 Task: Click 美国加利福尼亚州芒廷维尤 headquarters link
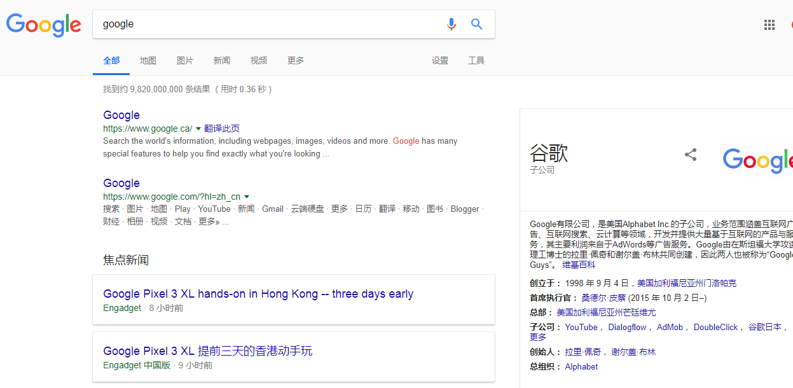[x=606, y=312]
